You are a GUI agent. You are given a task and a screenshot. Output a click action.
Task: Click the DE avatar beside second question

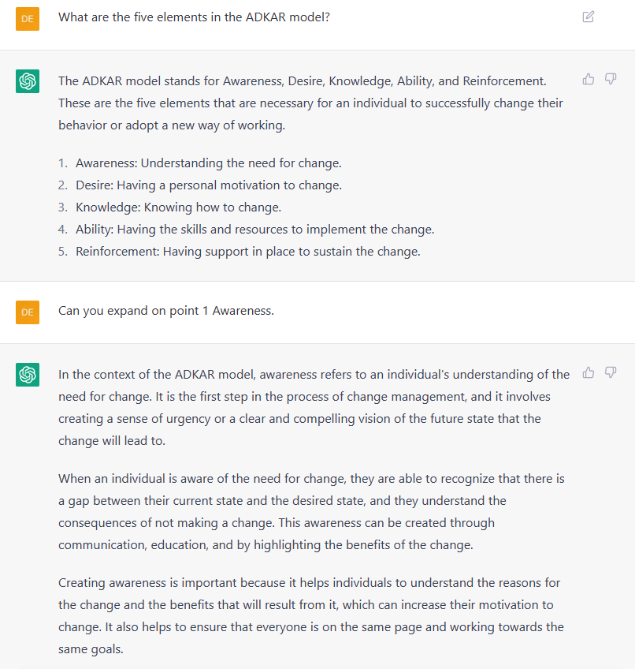point(28,312)
